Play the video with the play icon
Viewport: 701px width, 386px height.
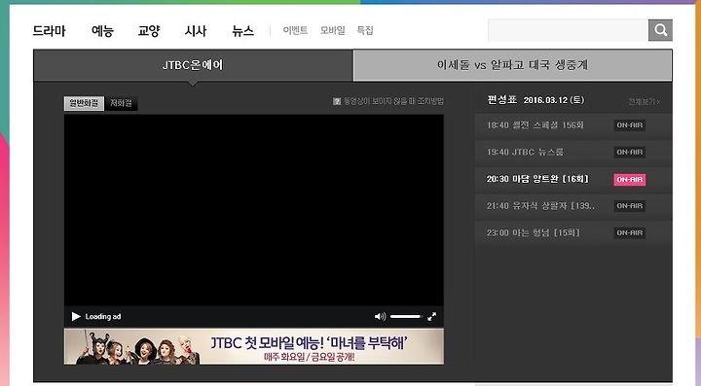point(76,316)
